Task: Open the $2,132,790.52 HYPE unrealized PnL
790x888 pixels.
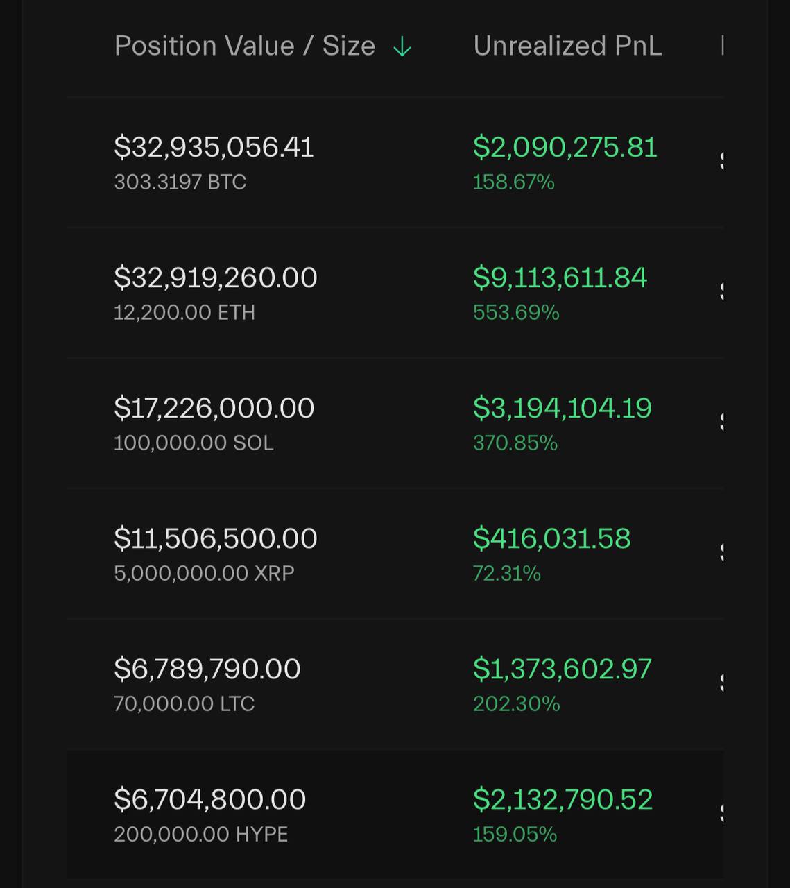Action: pyautogui.click(x=563, y=799)
